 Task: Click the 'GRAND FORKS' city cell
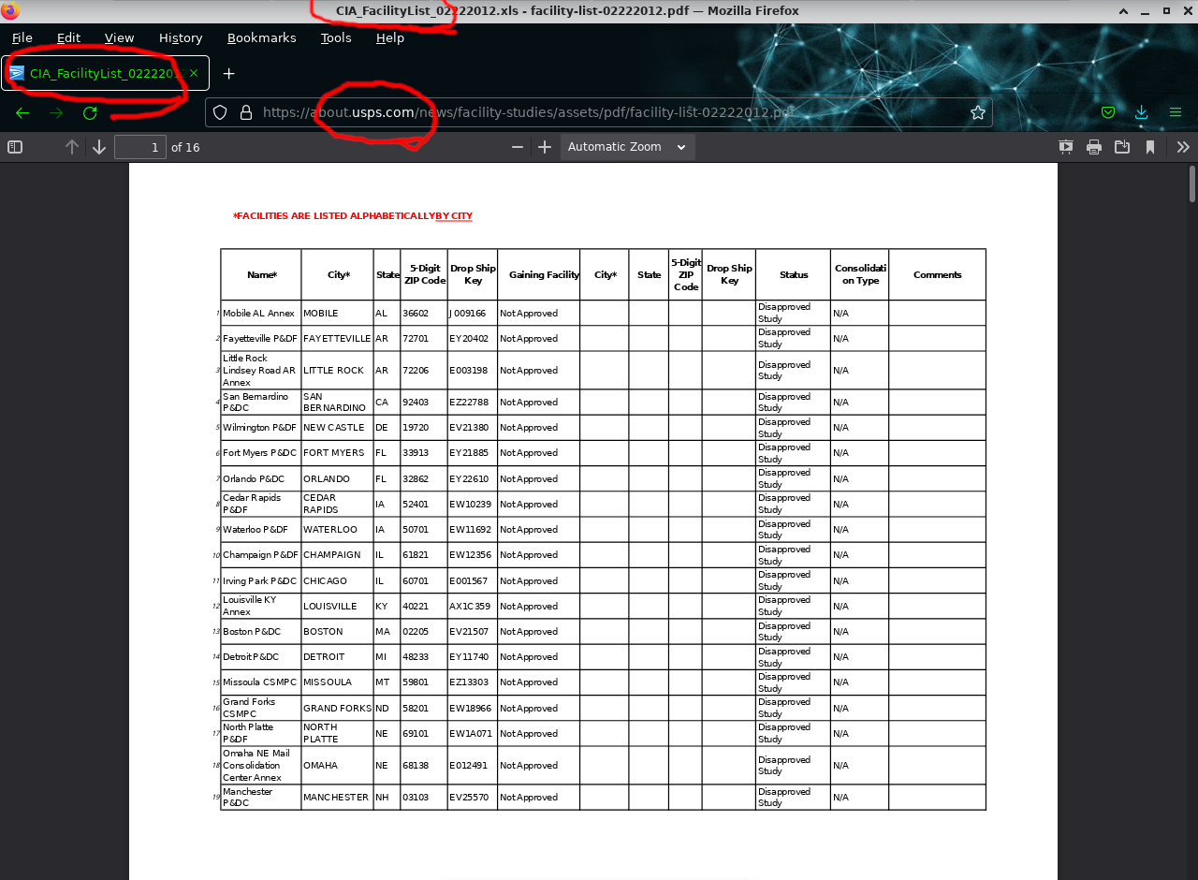337,709
